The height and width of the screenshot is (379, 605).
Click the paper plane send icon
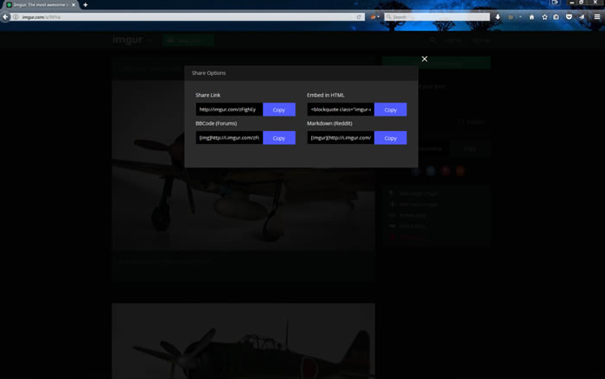[x=582, y=17]
